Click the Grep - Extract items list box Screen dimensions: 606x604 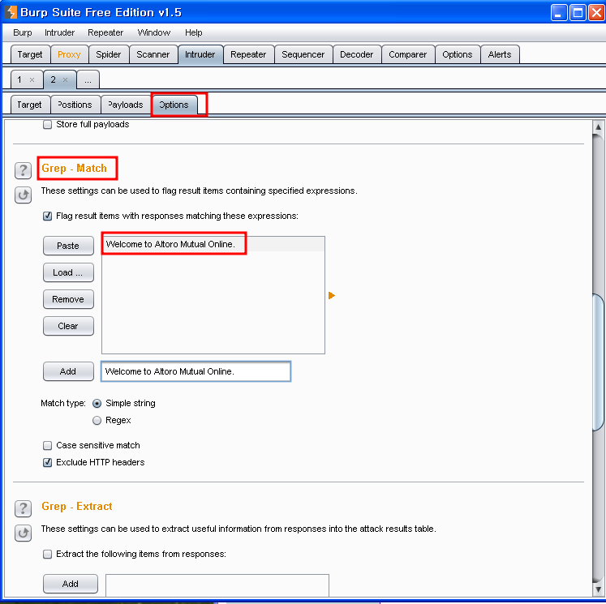pos(217,585)
